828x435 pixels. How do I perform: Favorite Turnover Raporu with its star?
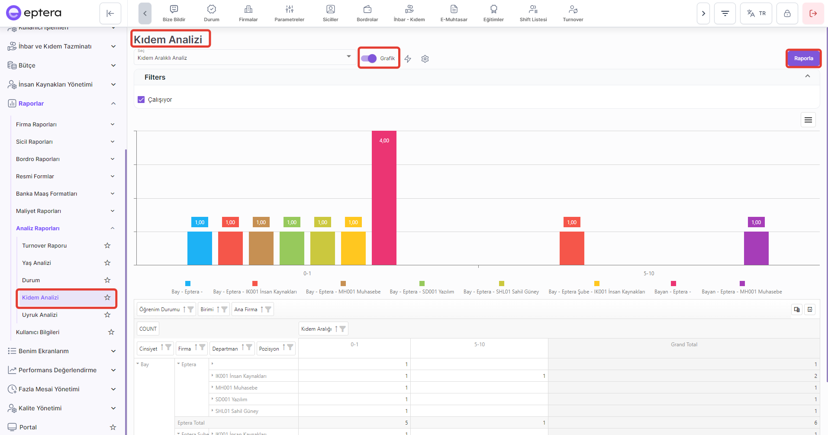tap(107, 245)
